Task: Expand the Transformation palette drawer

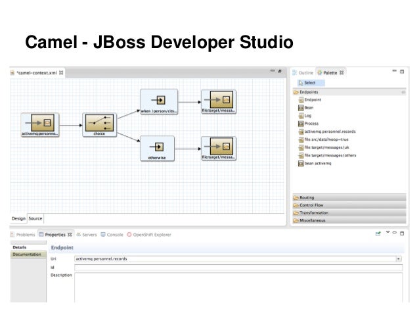Action: (349, 213)
